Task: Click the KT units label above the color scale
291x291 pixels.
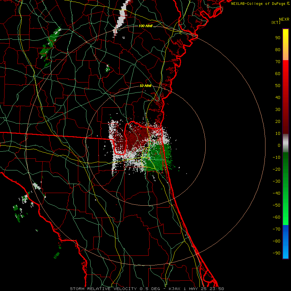Action: tap(276, 22)
